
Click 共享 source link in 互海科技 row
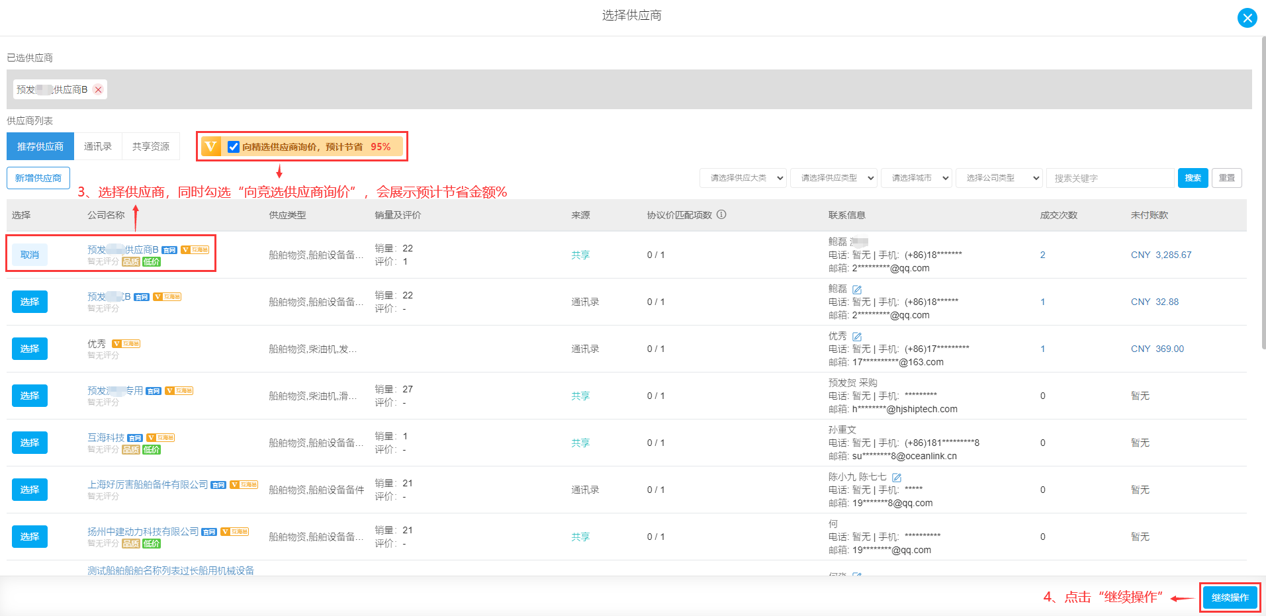point(580,443)
